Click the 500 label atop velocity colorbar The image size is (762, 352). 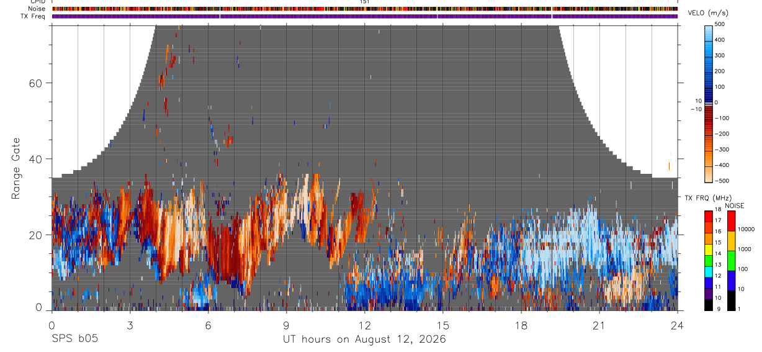tap(720, 24)
